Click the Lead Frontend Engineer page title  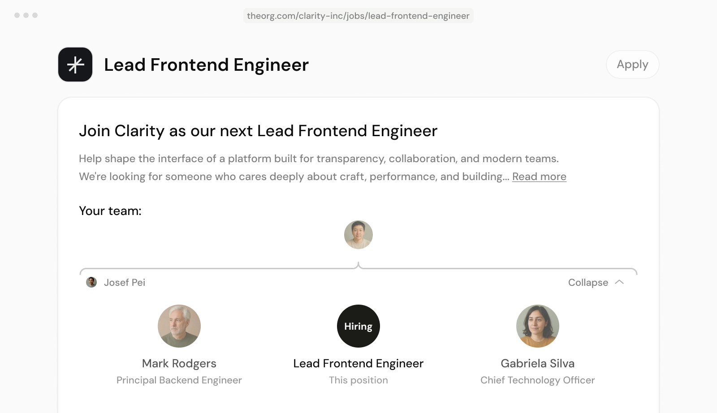tap(207, 65)
